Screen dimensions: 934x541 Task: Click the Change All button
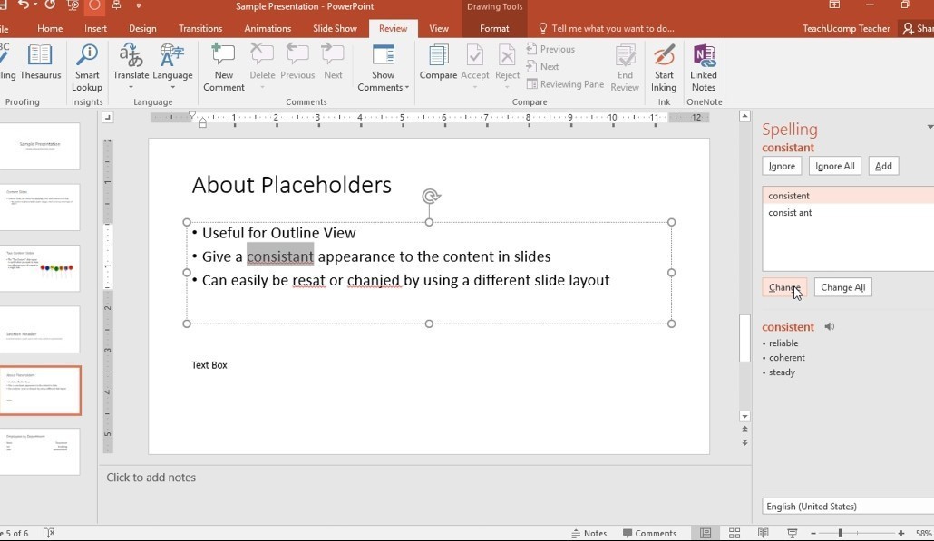[842, 287]
